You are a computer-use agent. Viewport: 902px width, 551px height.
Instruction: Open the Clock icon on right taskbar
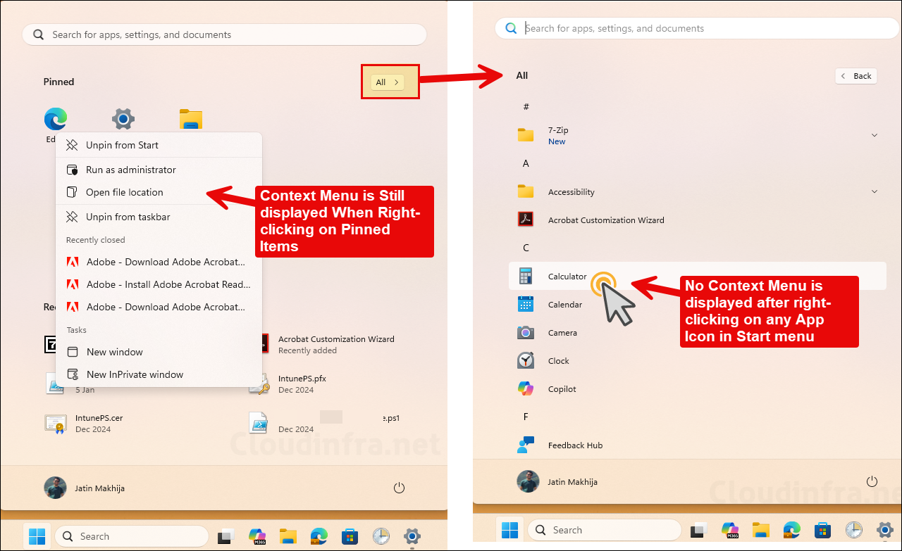point(853,530)
